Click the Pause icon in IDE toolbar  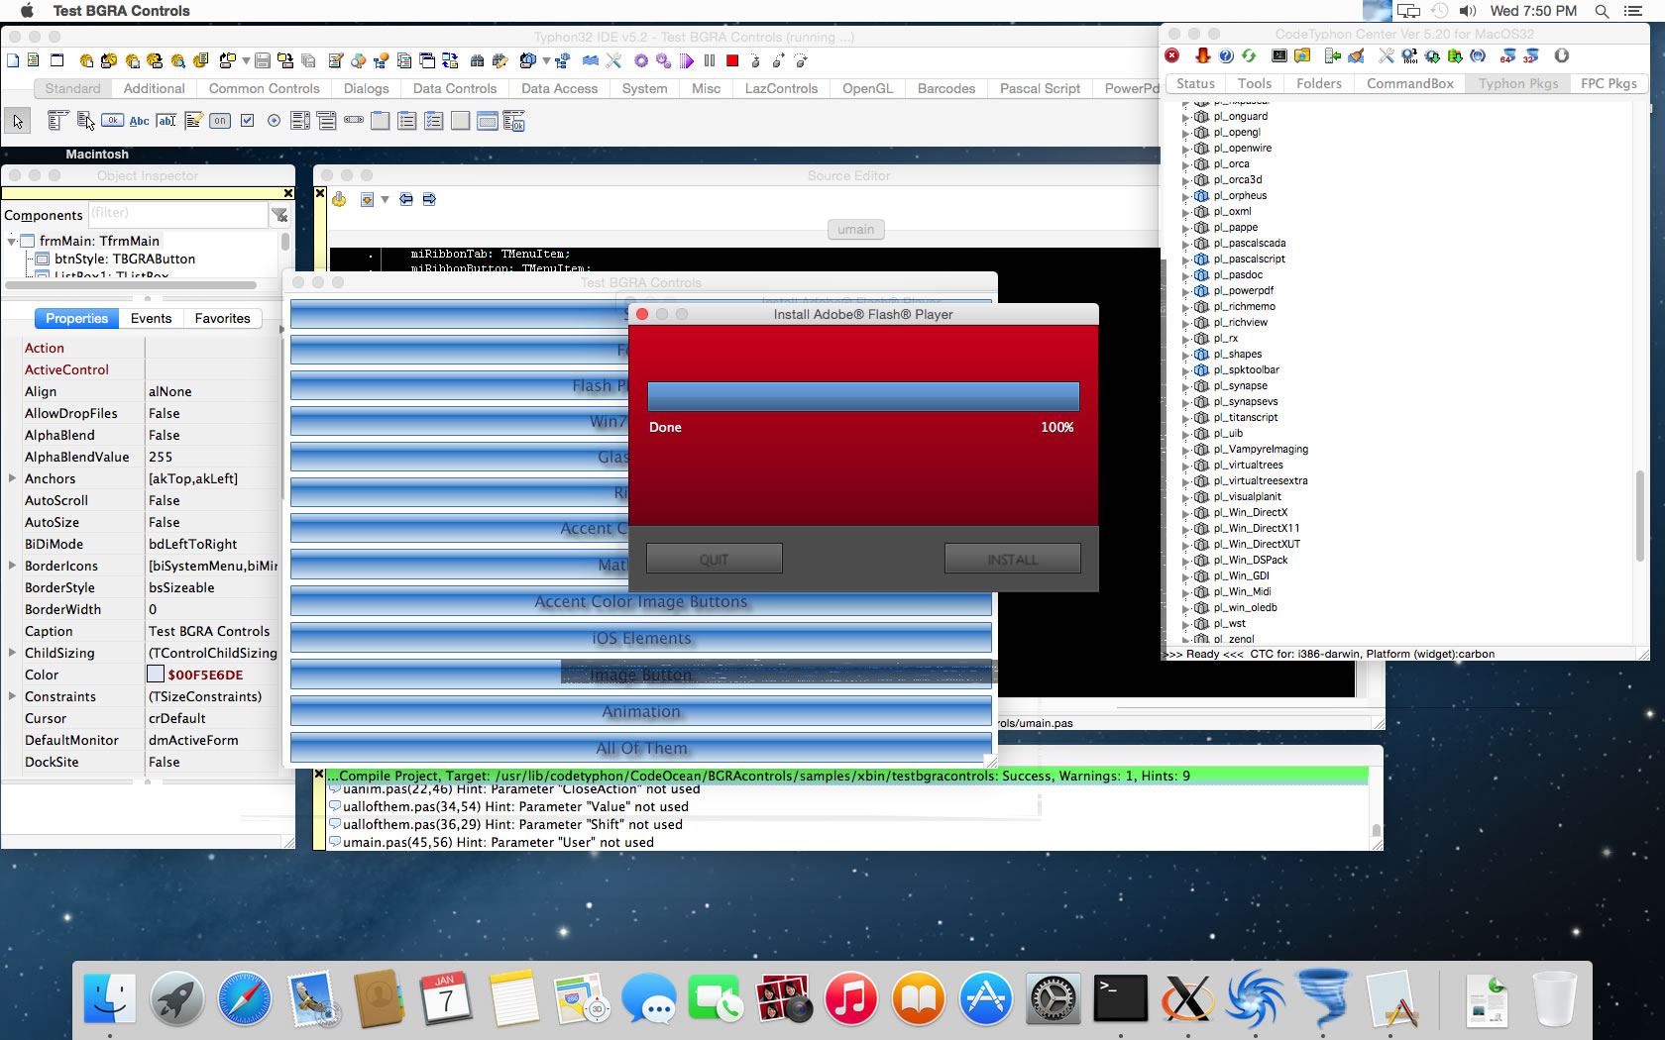710,60
